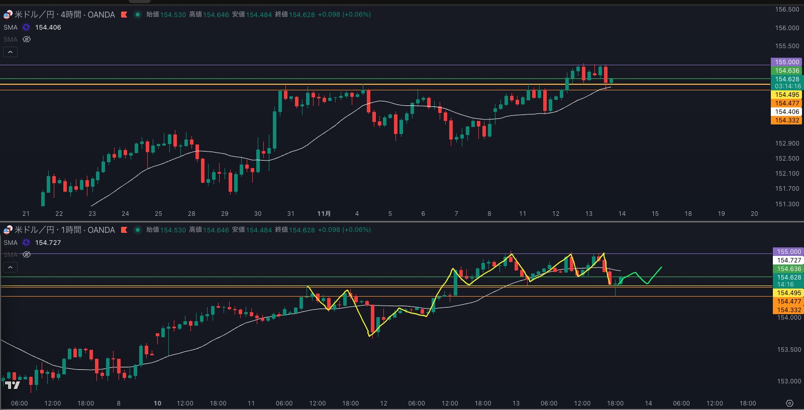The image size is (804, 410).
Task: Click the green market status dot on 1-hour chart
Action: pyautogui.click(x=137, y=230)
